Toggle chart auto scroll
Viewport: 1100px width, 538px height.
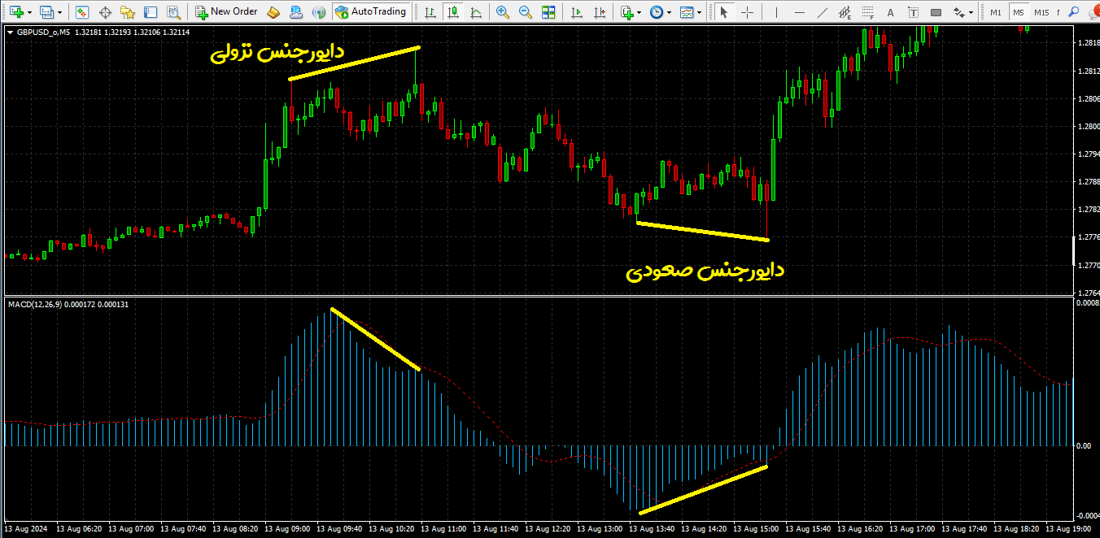[x=578, y=12]
